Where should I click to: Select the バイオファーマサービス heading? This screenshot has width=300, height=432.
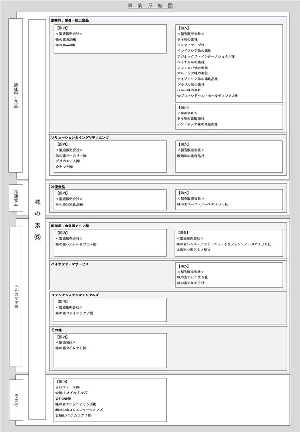pos(69,264)
